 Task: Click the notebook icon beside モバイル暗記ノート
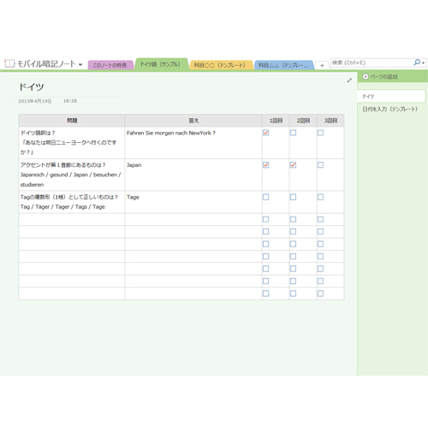(x=9, y=63)
